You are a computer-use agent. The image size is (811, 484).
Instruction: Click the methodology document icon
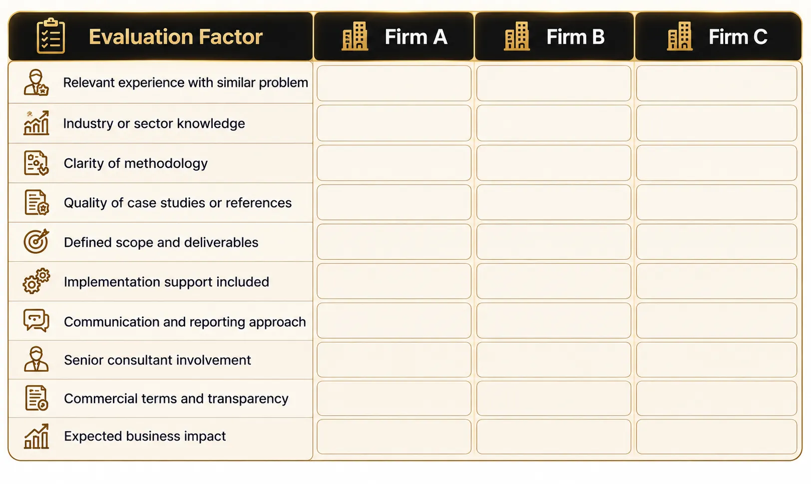click(36, 163)
